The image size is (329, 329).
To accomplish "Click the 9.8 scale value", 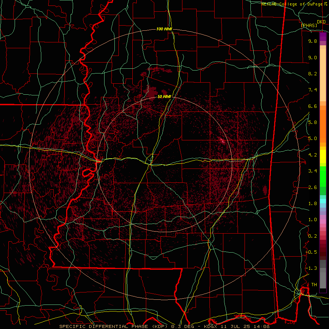I will 313,41.
